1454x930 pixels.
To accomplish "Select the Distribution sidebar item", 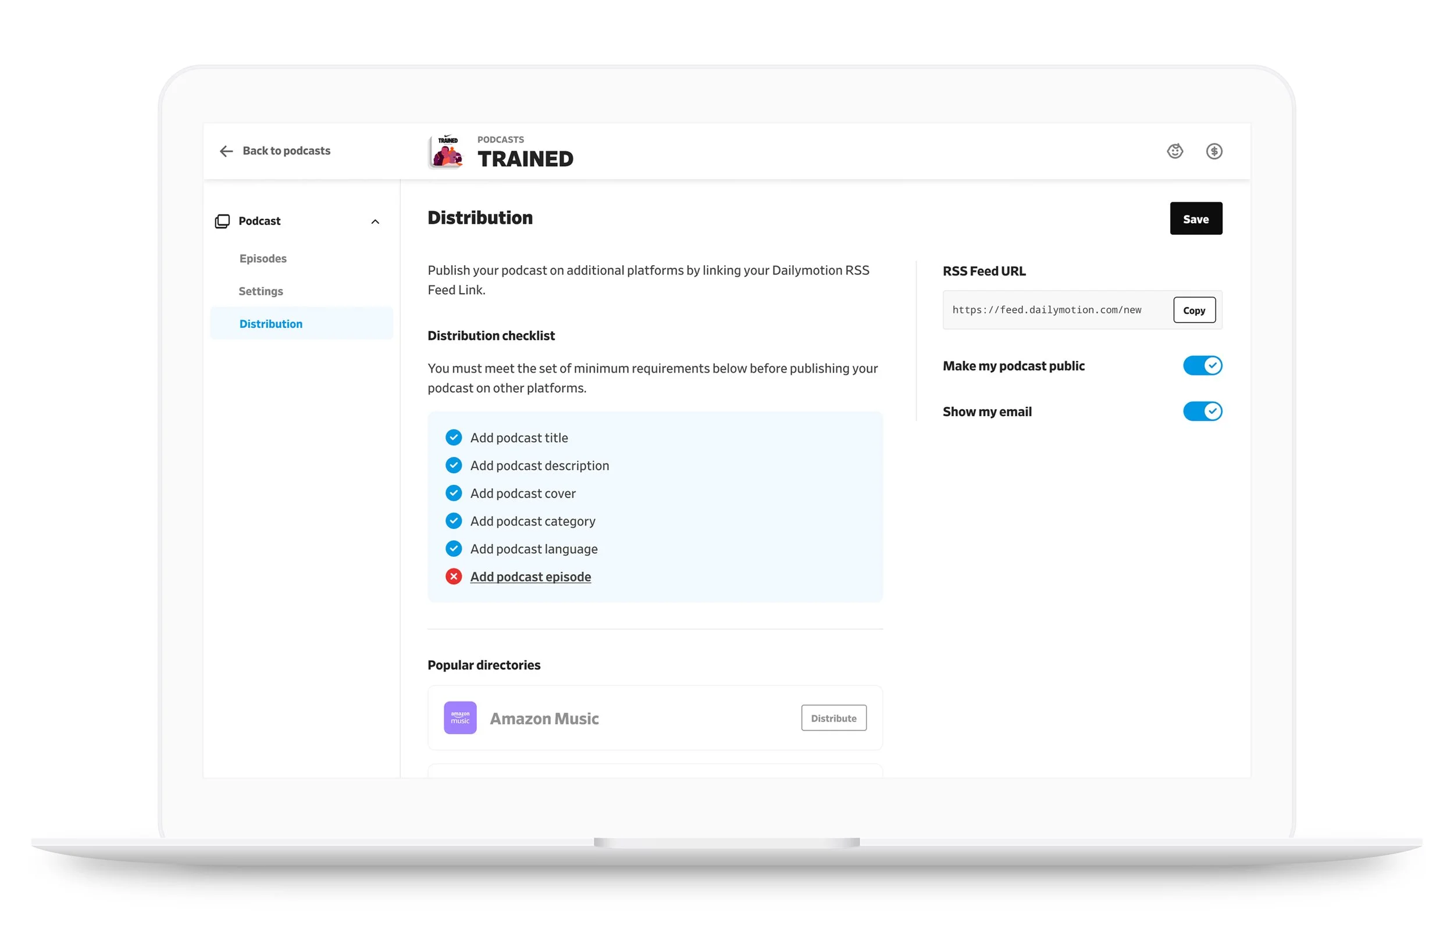I will pos(270,324).
